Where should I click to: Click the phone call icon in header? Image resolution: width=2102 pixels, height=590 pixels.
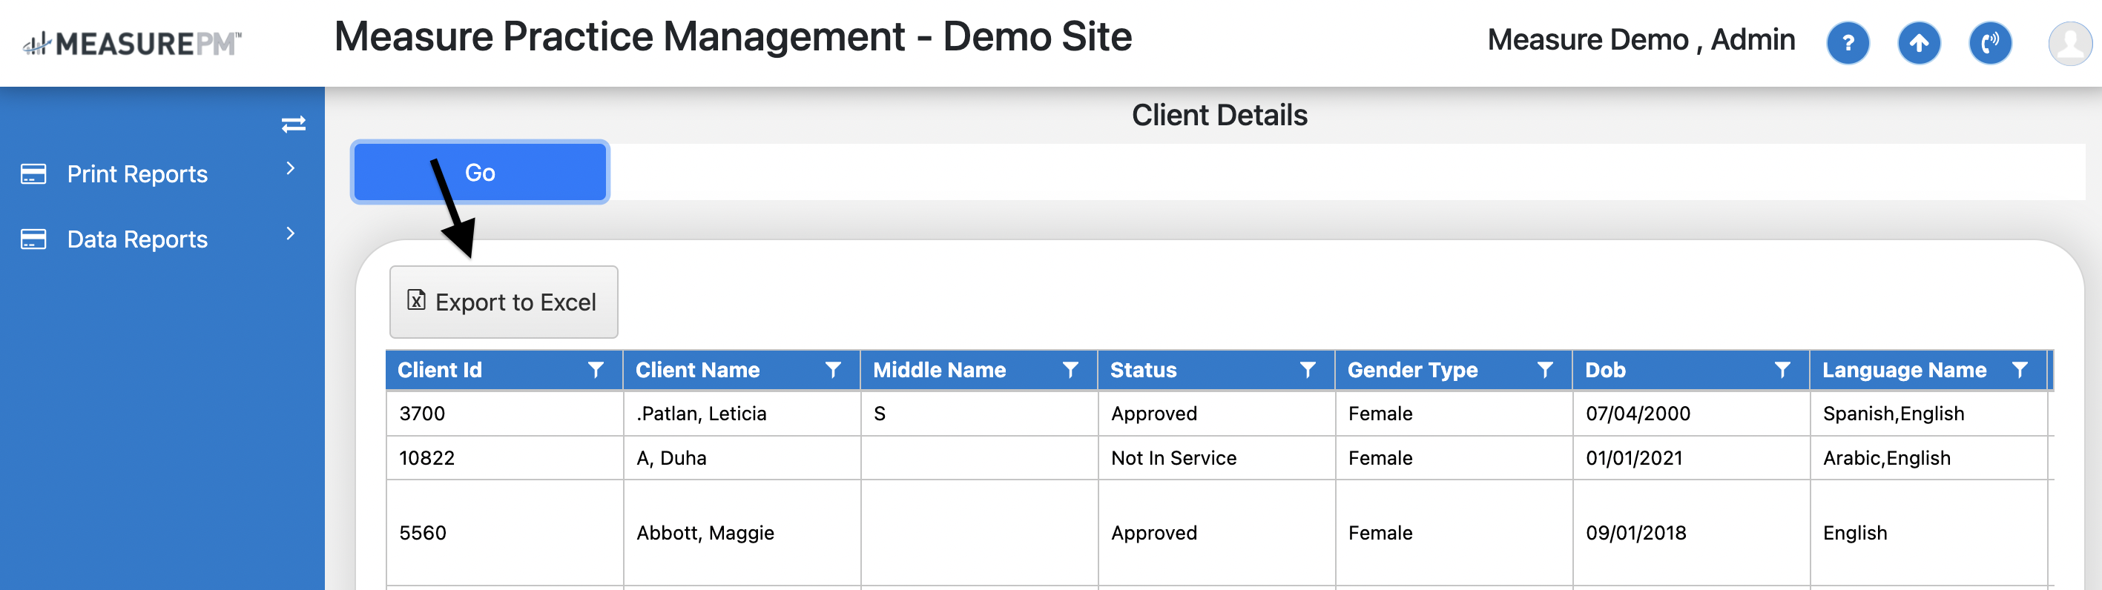(x=1989, y=43)
